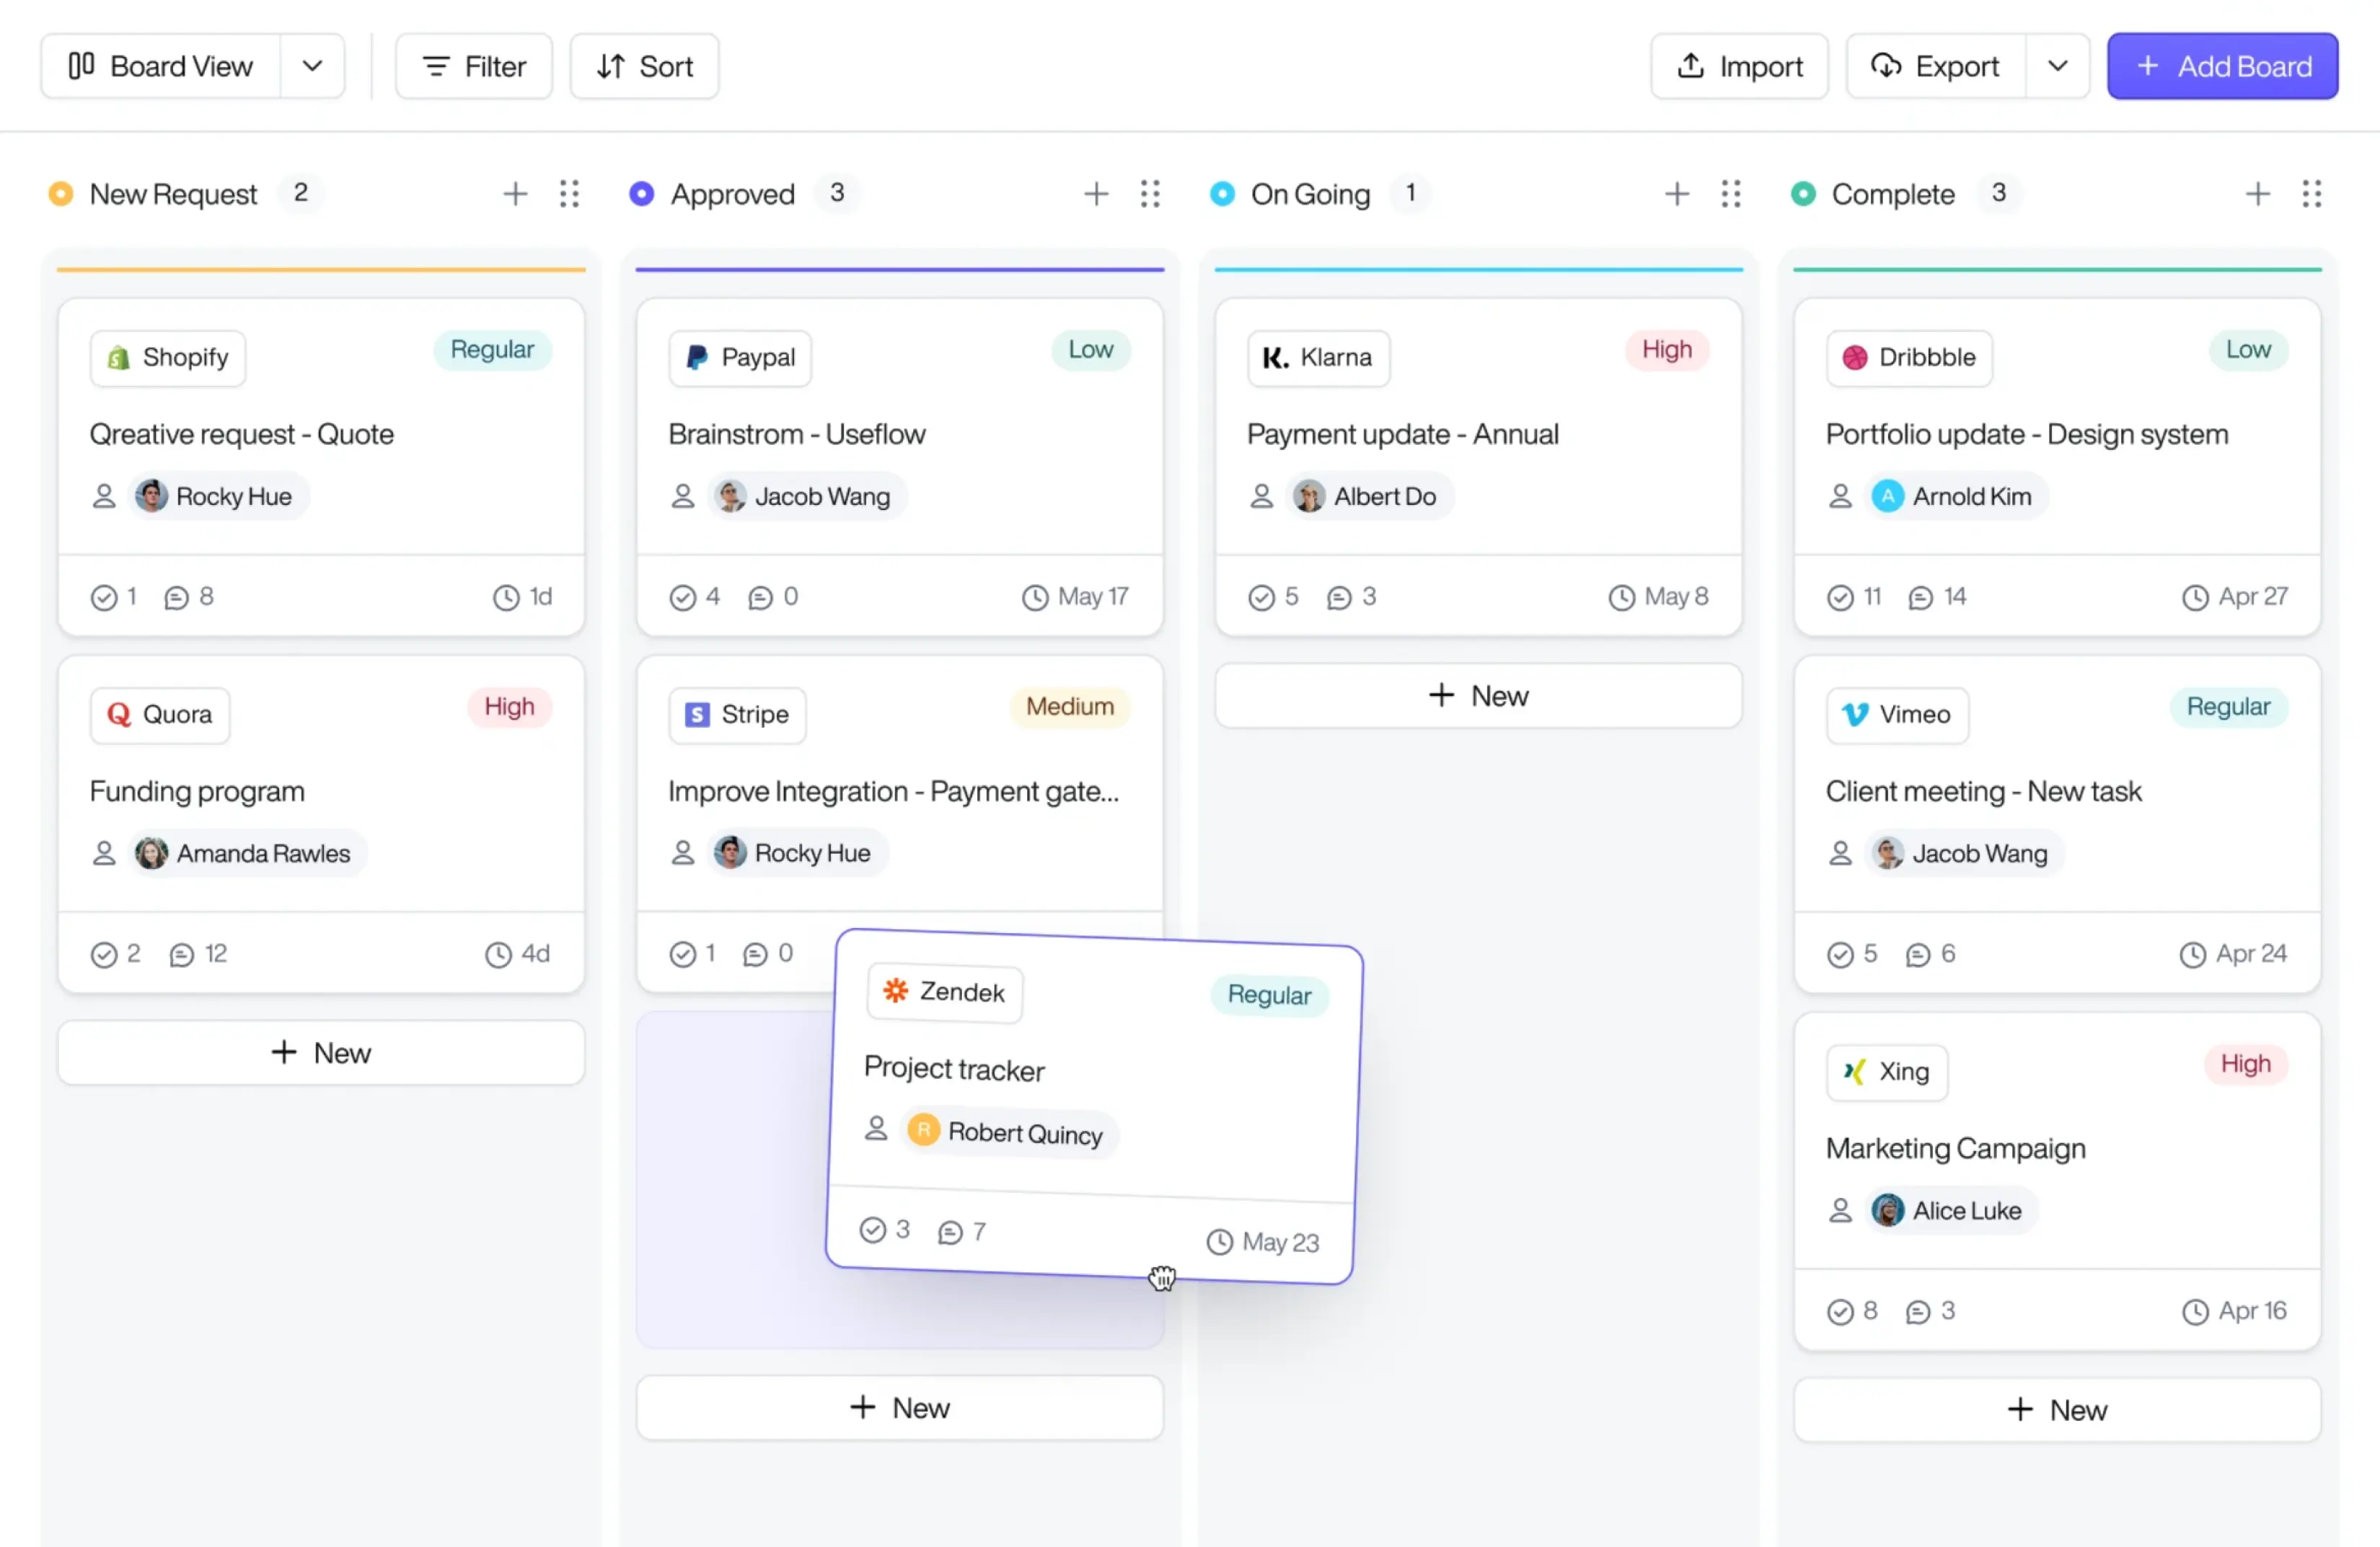Open the Filter options
This screenshot has height=1547, width=2380.
(x=474, y=66)
